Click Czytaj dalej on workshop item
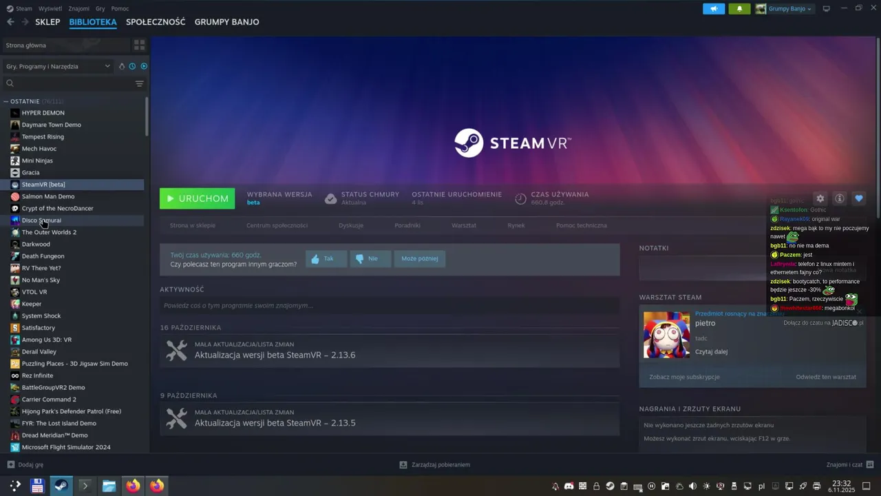This screenshot has height=496, width=881. 711,351
